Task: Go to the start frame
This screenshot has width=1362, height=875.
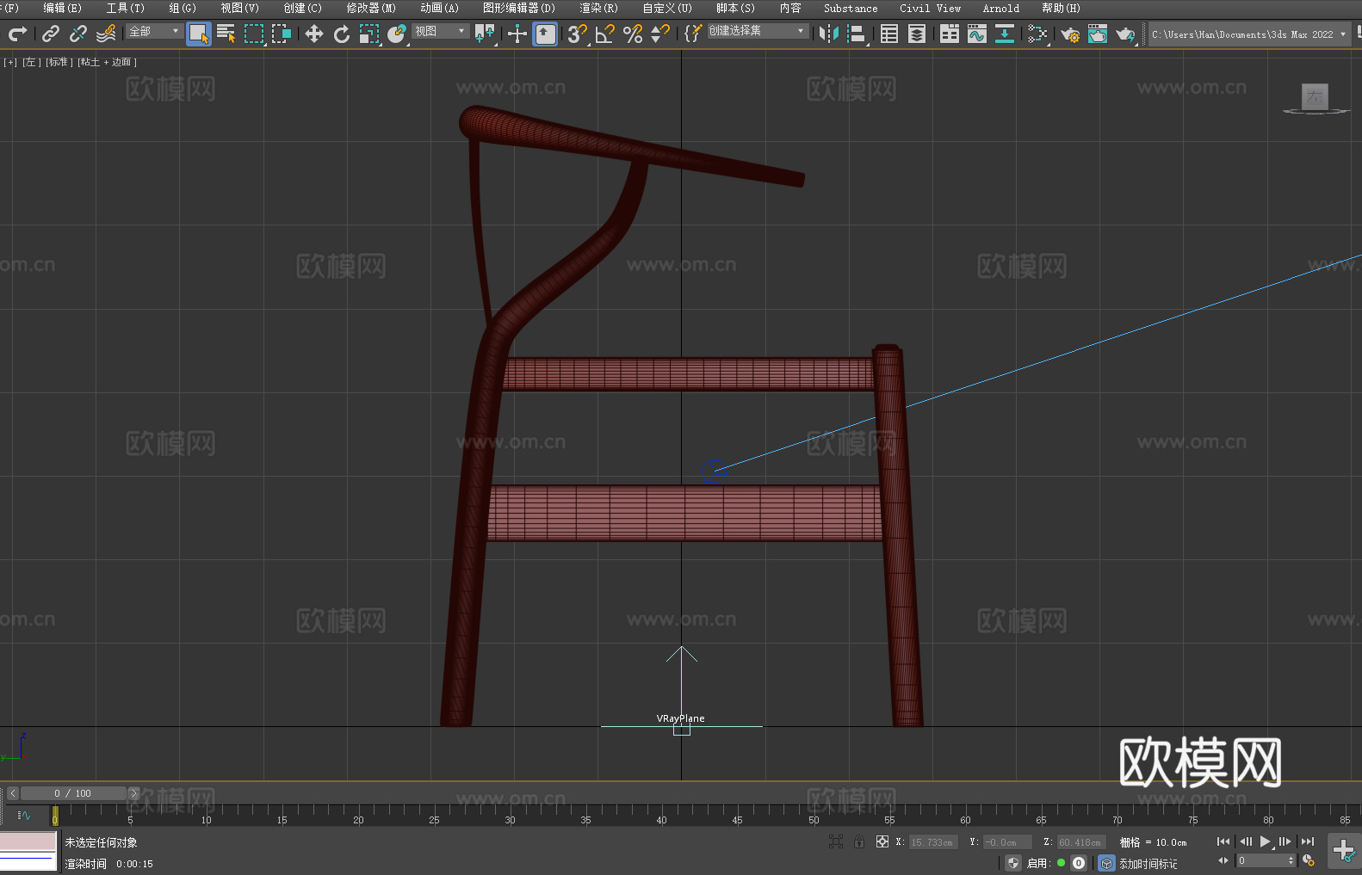Action: 1223,841
